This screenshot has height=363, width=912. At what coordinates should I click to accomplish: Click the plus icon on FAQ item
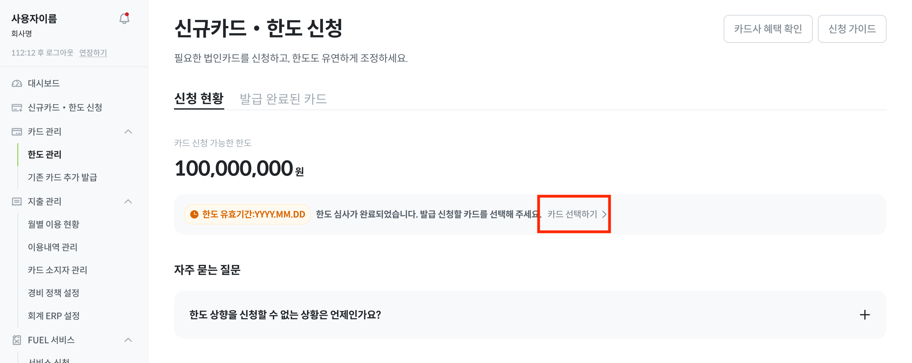coord(865,315)
